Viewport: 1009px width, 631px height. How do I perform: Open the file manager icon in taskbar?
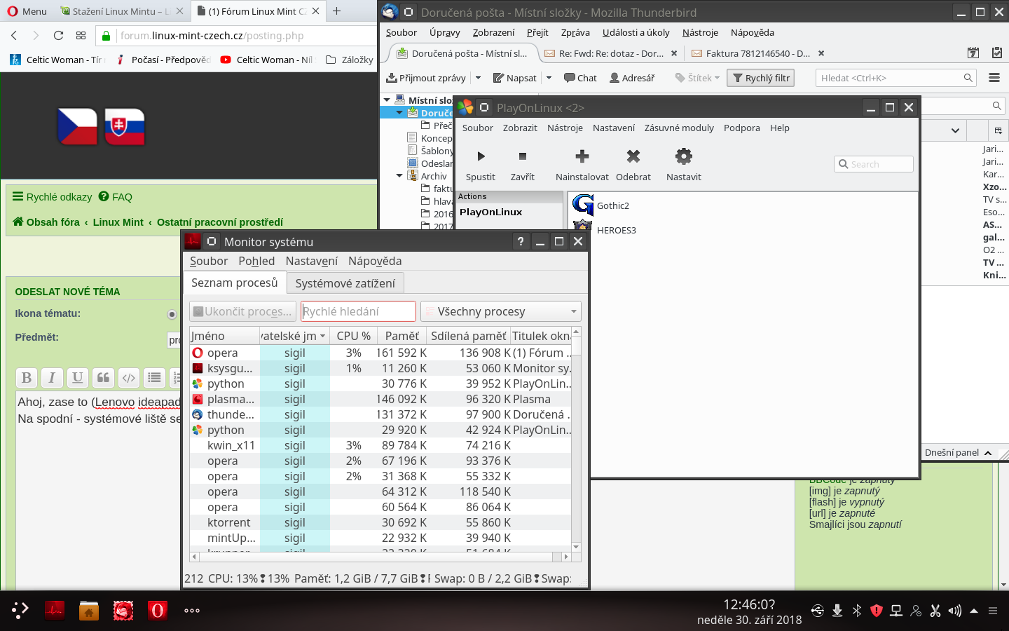[x=89, y=611]
